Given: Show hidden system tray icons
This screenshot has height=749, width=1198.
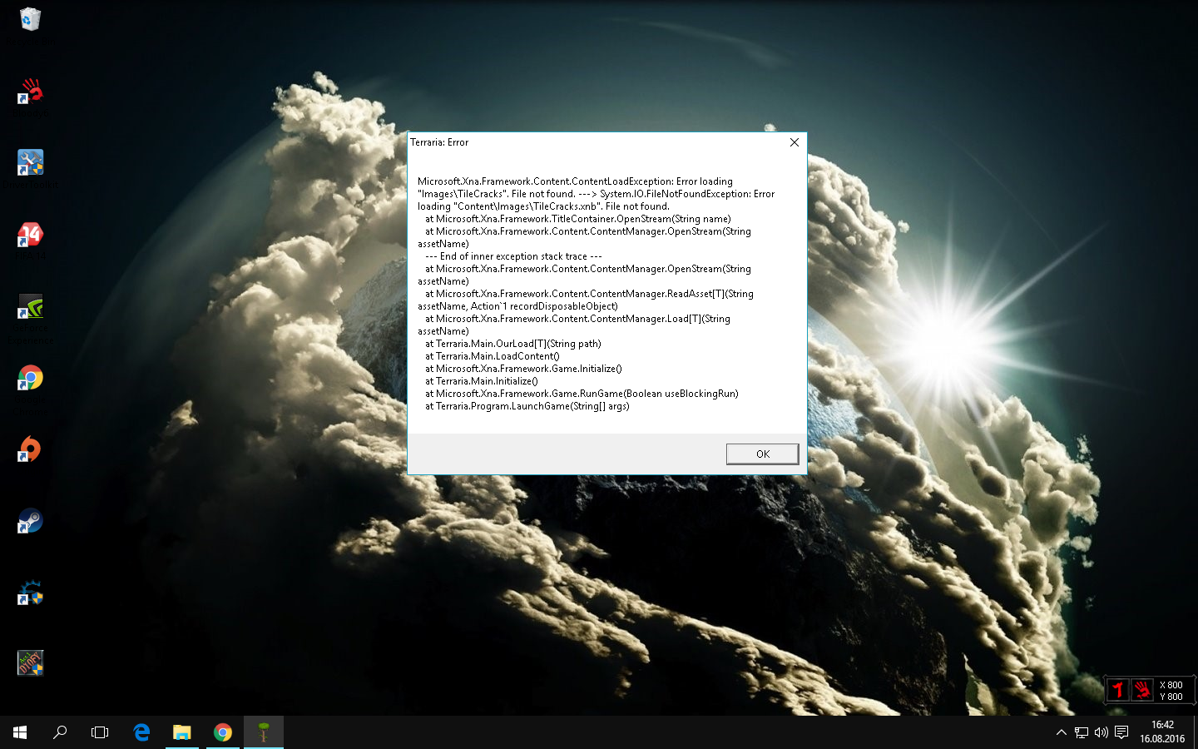Looking at the screenshot, I should point(1061,732).
